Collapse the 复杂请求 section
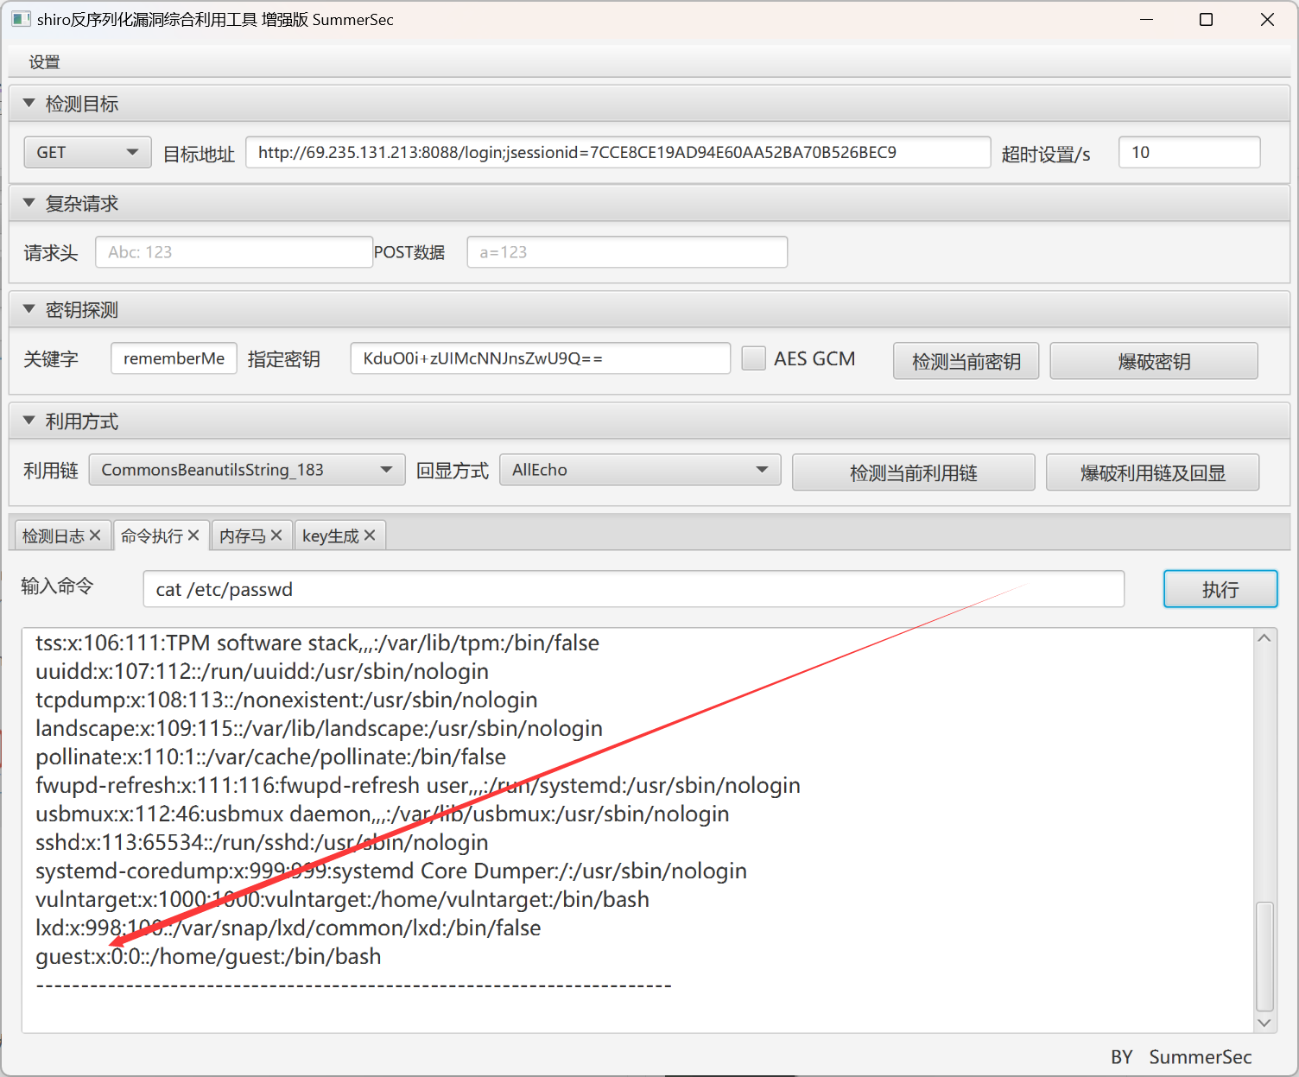The image size is (1299, 1077). pyautogui.click(x=29, y=203)
